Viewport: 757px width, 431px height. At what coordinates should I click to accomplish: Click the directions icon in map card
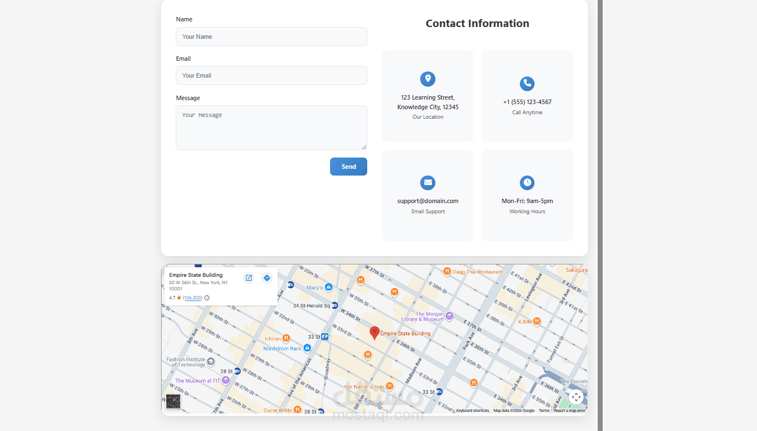[x=267, y=278]
